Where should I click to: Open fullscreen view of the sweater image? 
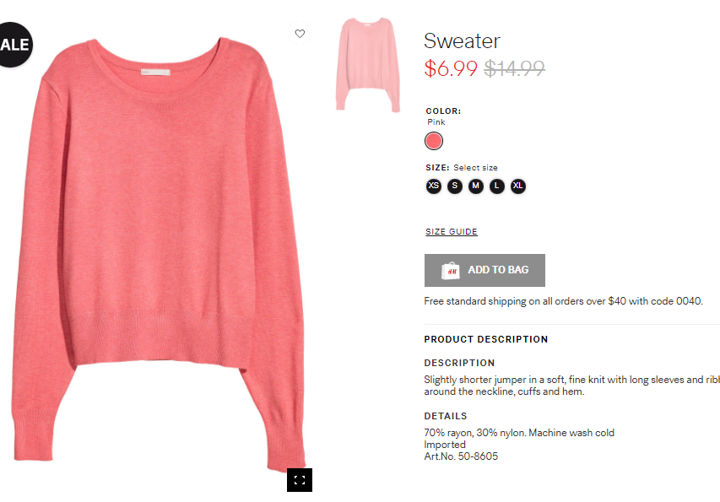tap(300, 480)
